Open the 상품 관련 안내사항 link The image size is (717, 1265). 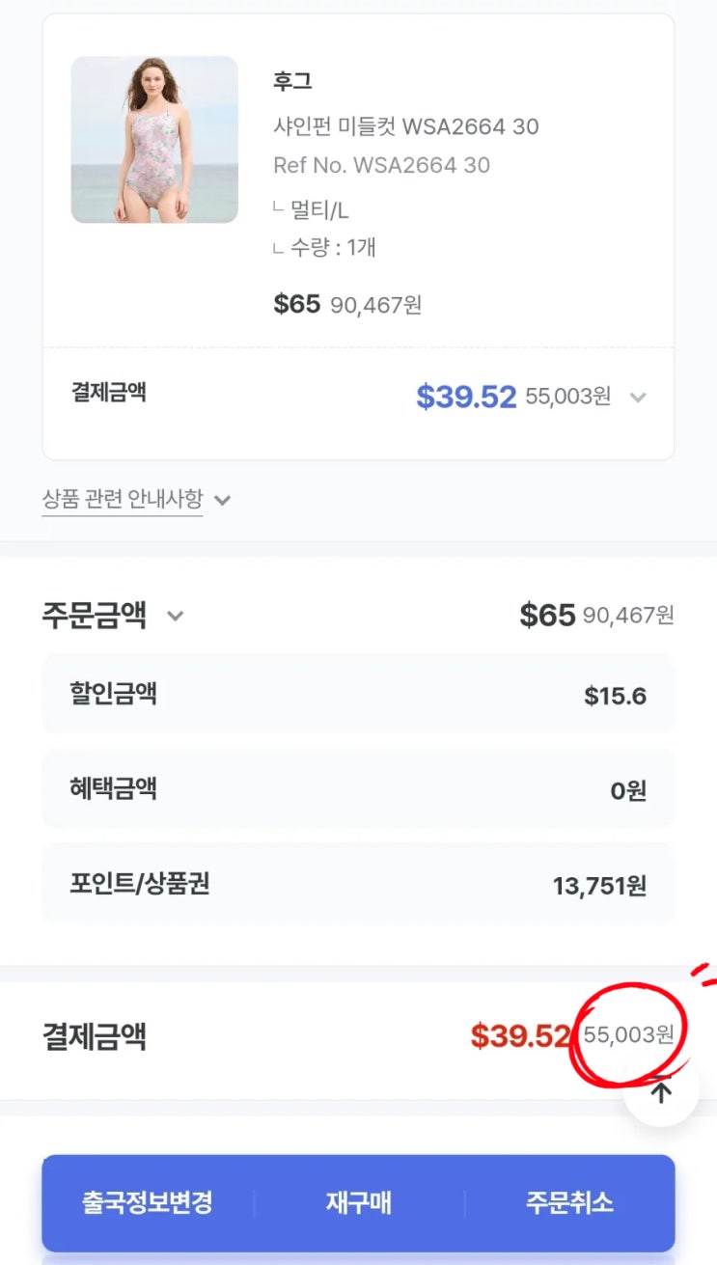click(x=123, y=499)
